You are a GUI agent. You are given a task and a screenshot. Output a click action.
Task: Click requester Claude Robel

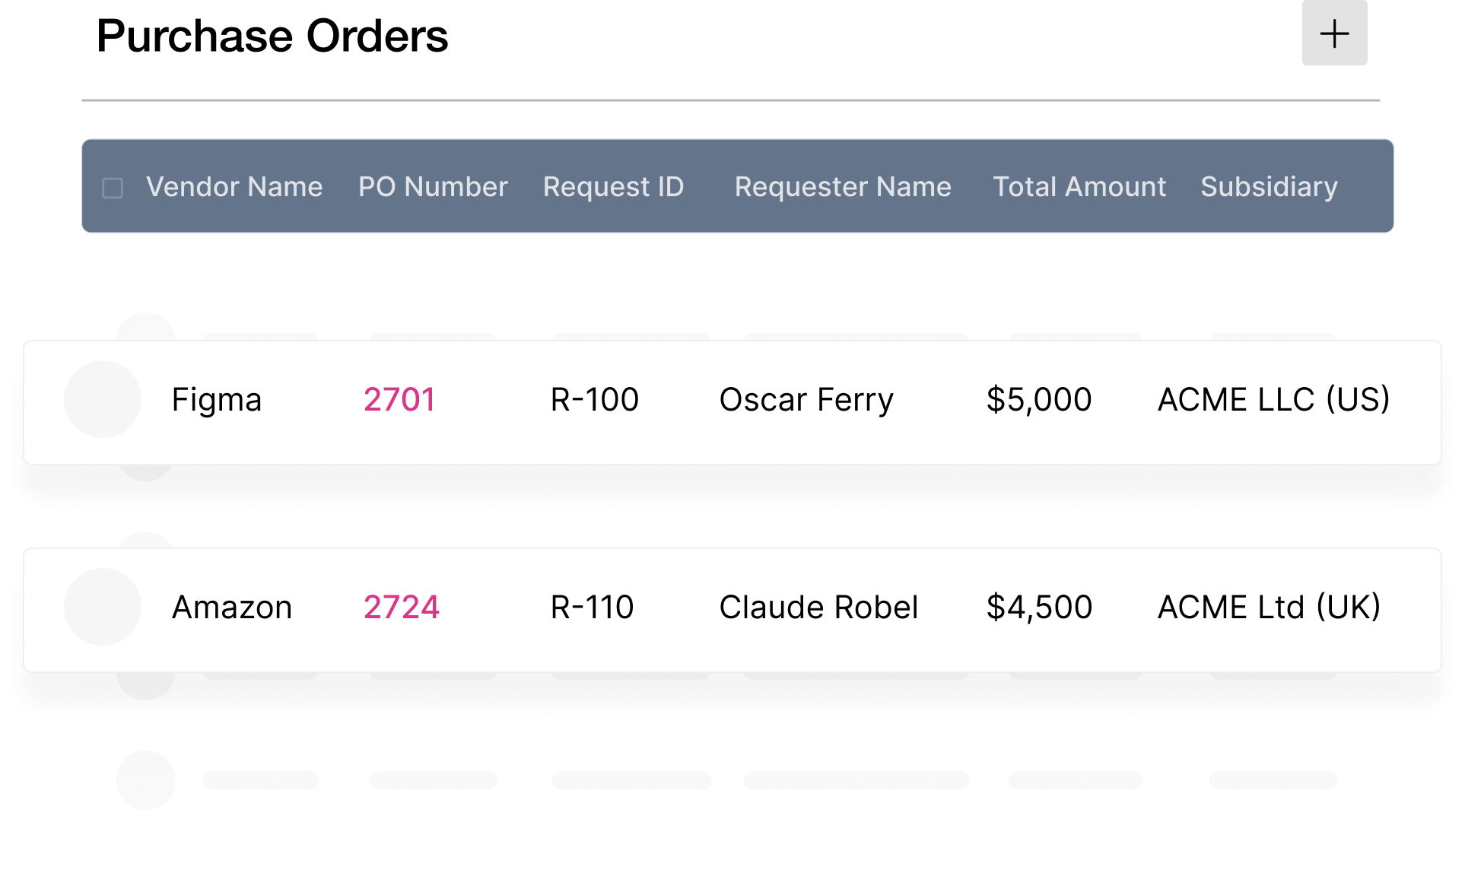click(818, 608)
